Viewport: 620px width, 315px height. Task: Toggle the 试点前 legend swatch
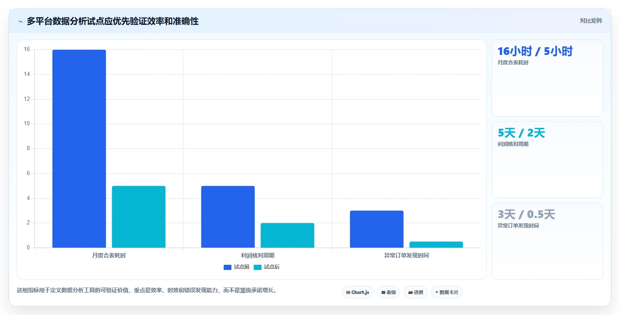coord(228,267)
